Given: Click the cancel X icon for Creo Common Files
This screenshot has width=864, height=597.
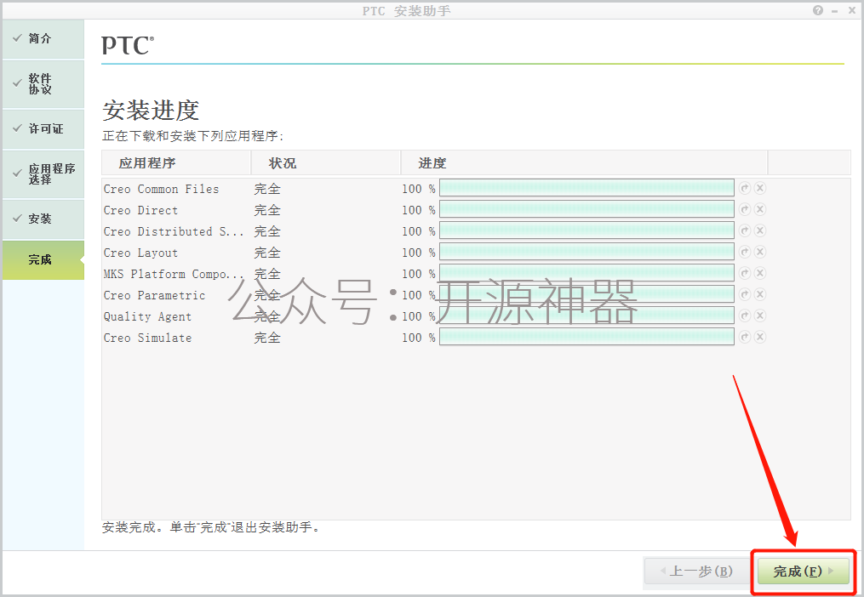Looking at the screenshot, I should pyautogui.click(x=760, y=188).
